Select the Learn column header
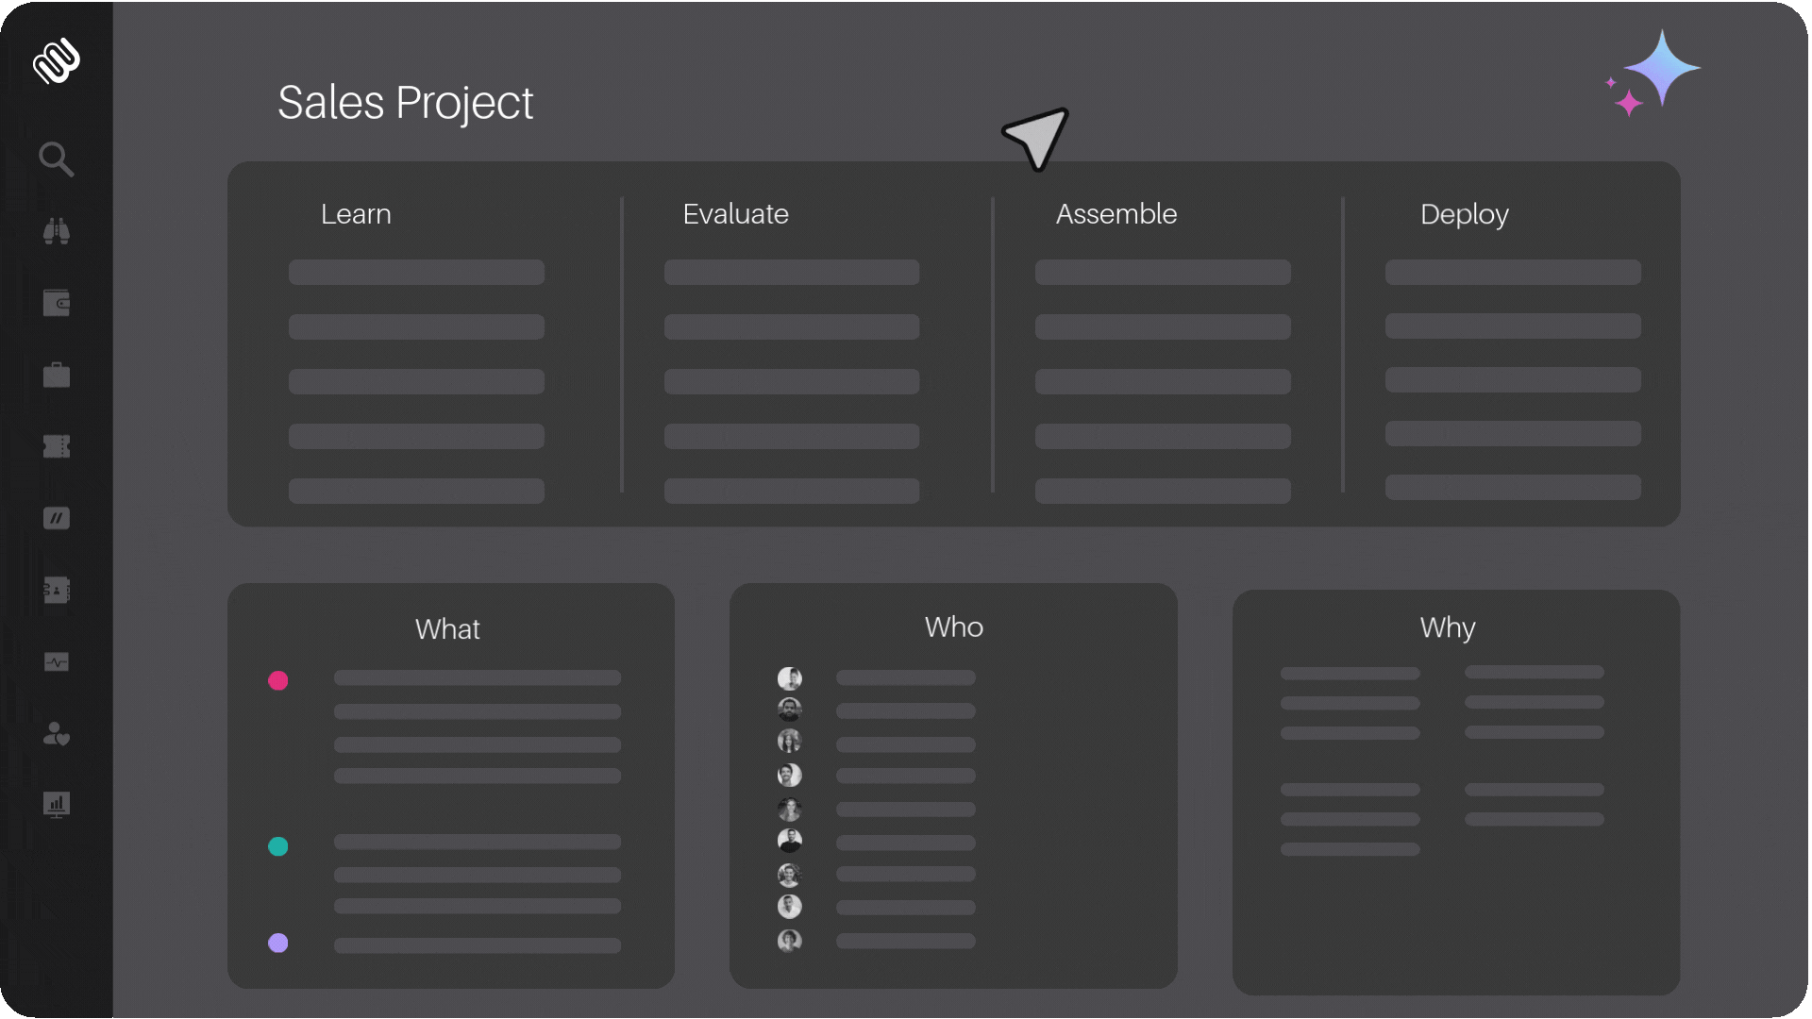Screen dimensions: 1812x1019 (x=356, y=214)
